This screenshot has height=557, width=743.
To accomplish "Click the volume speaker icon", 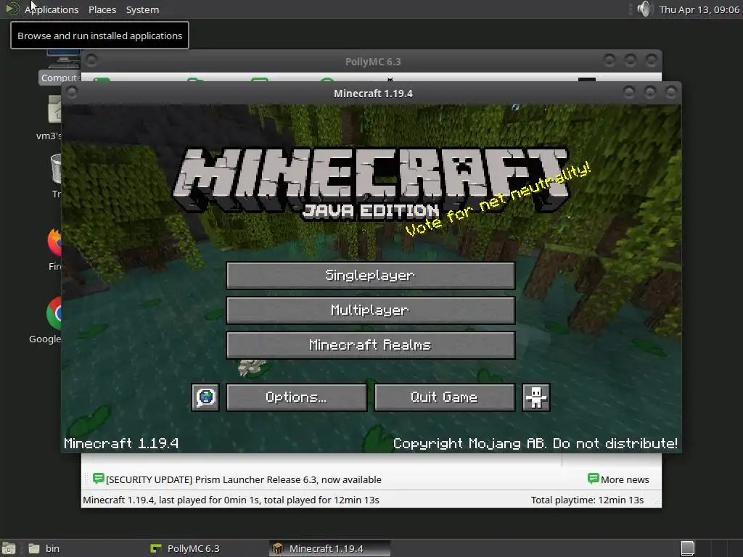I will 644,9.
